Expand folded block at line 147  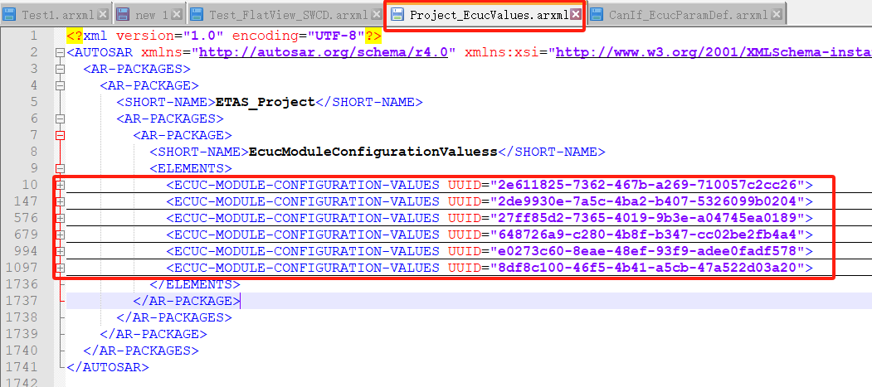[60, 201]
